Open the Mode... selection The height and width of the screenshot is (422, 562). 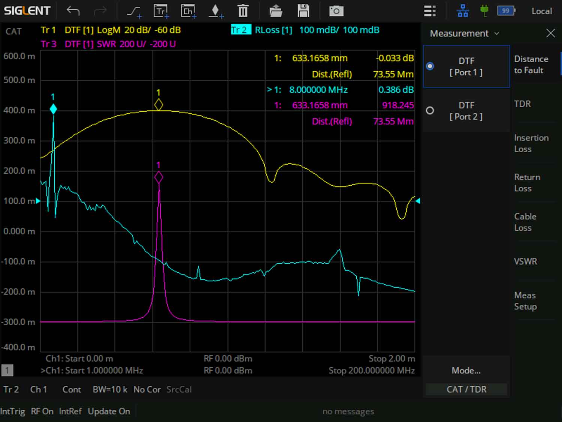[x=466, y=371]
